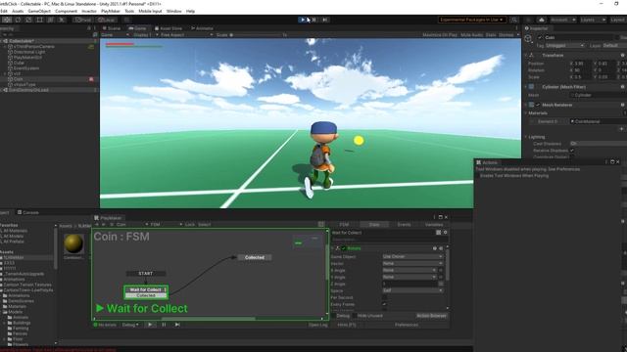Image resolution: width=627 pixels, height=352 pixels.
Task: Collapse the Collectable scene in Hierarchy
Action: tap(2, 41)
